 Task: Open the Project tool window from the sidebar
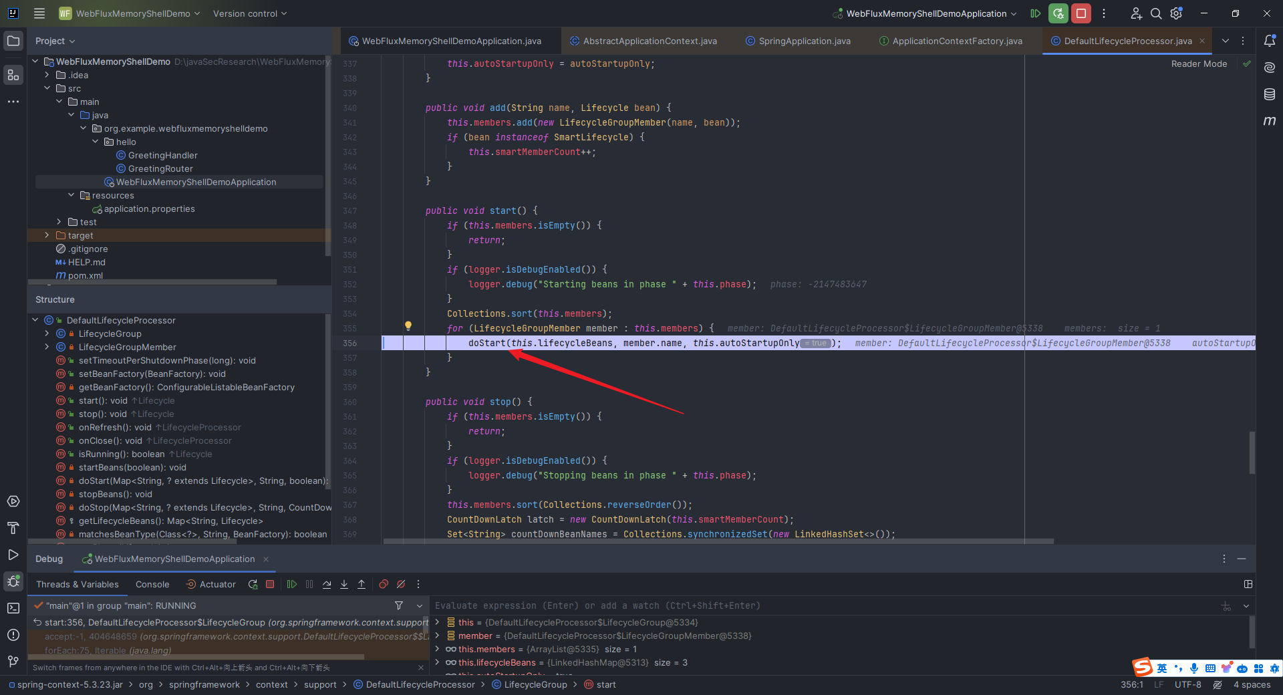(13, 41)
